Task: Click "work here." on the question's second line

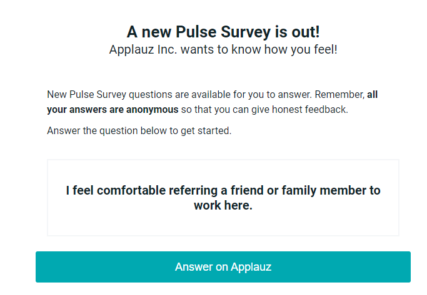Action: (223, 205)
